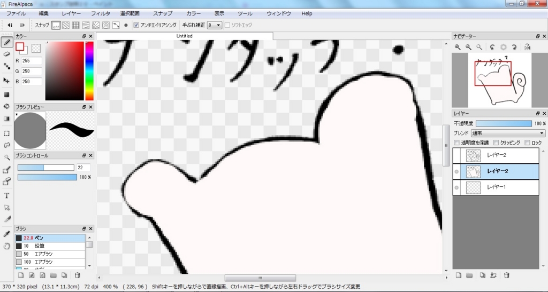Select the 鉛筆 brush in list
The width and height of the screenshot is (548, 292).
point(50,246)
